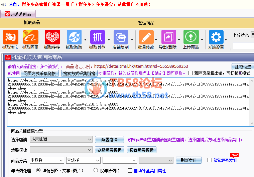Screen dimensions: 254x177
Task: Click the 店铺复制 store copy icon
Action: click(x=121, y=37)
